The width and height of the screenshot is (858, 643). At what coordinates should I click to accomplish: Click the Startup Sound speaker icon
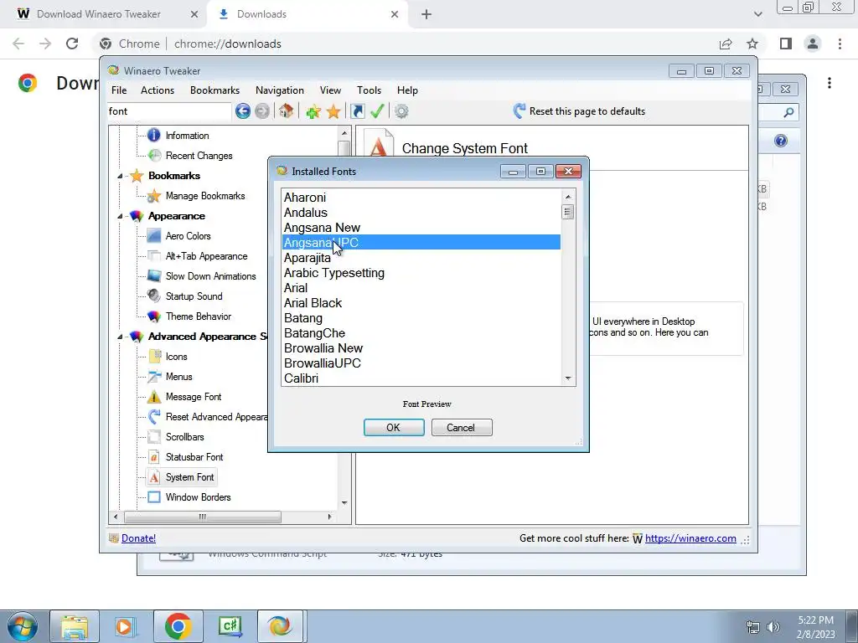pos(154,296)
